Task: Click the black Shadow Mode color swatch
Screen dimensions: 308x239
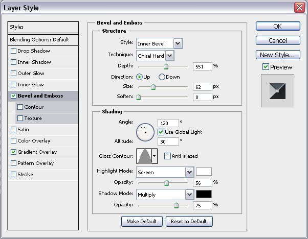Action: click(204, 195)
